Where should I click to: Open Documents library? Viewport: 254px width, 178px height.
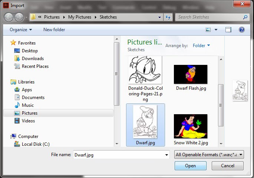click(29, 97)
